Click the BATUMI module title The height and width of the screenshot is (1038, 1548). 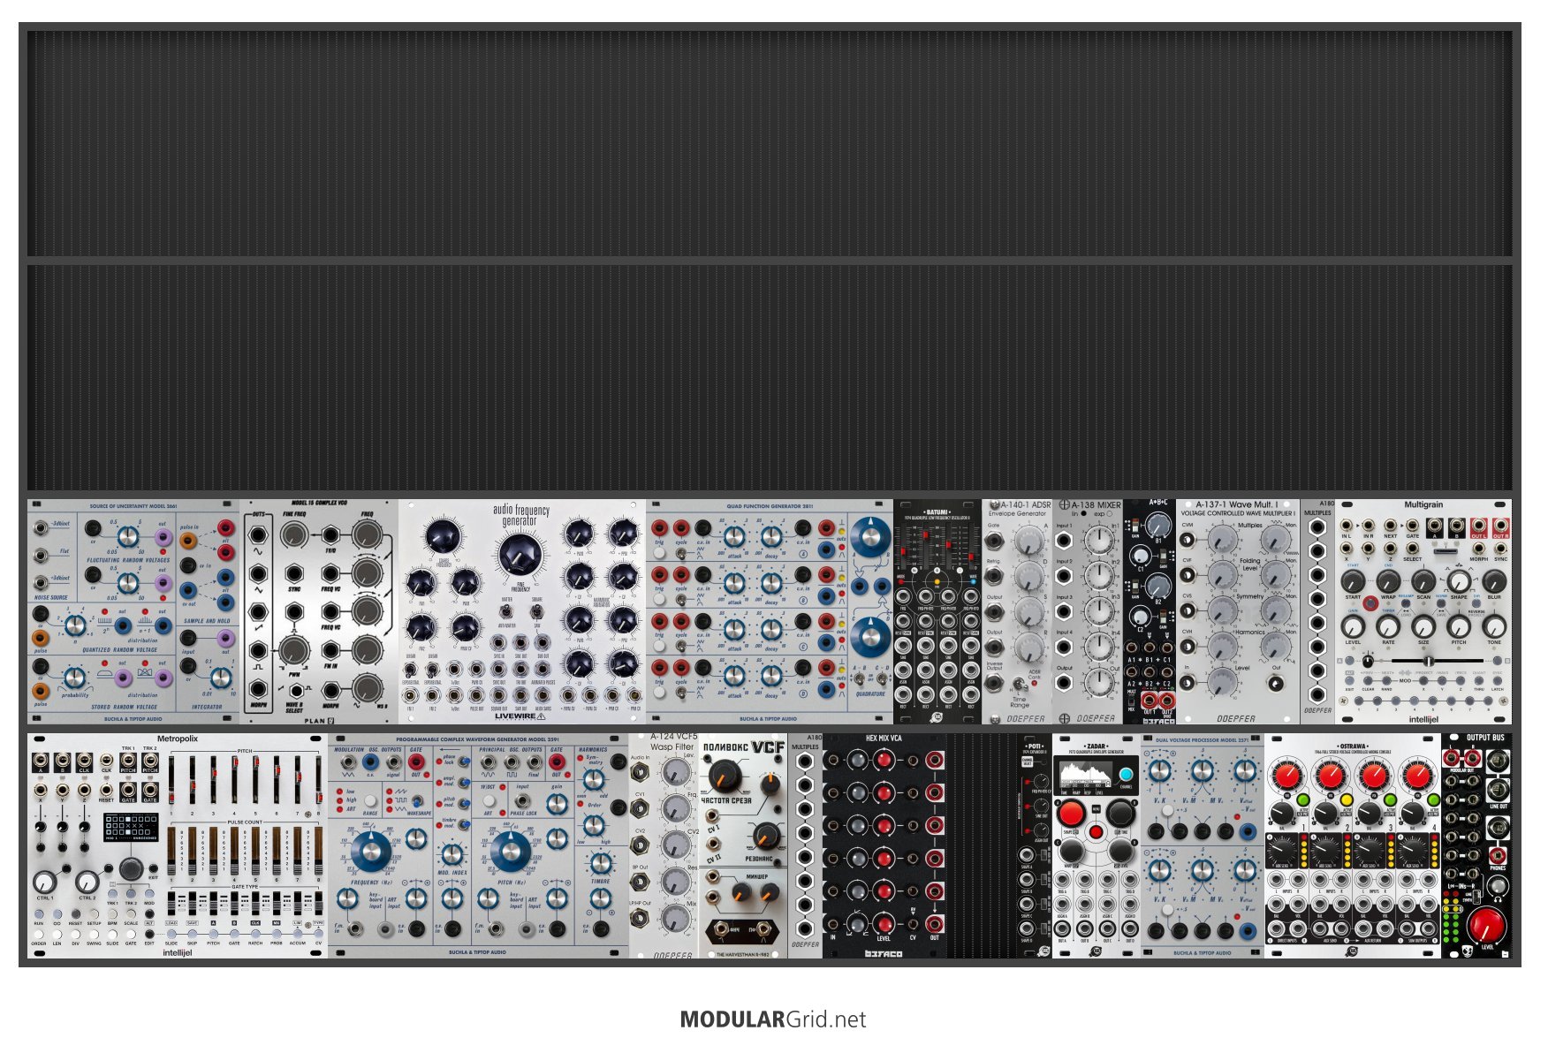click(x=937, y=511)
